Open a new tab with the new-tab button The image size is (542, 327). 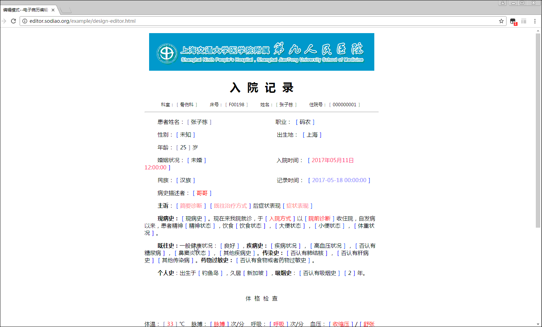(x=66, y=10)
